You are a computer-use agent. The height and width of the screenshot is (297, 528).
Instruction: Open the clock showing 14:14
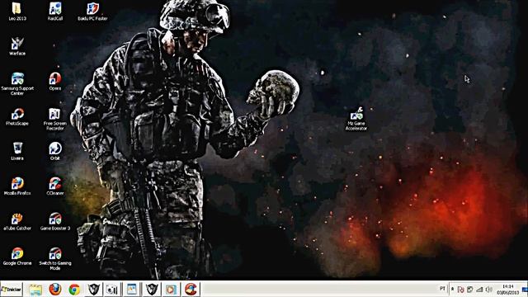pyautogui.click(x=508, y=290)
